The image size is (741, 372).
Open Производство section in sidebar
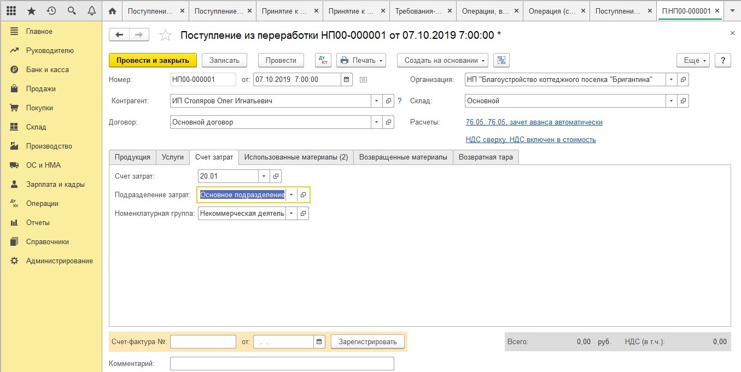pos(49,146)
